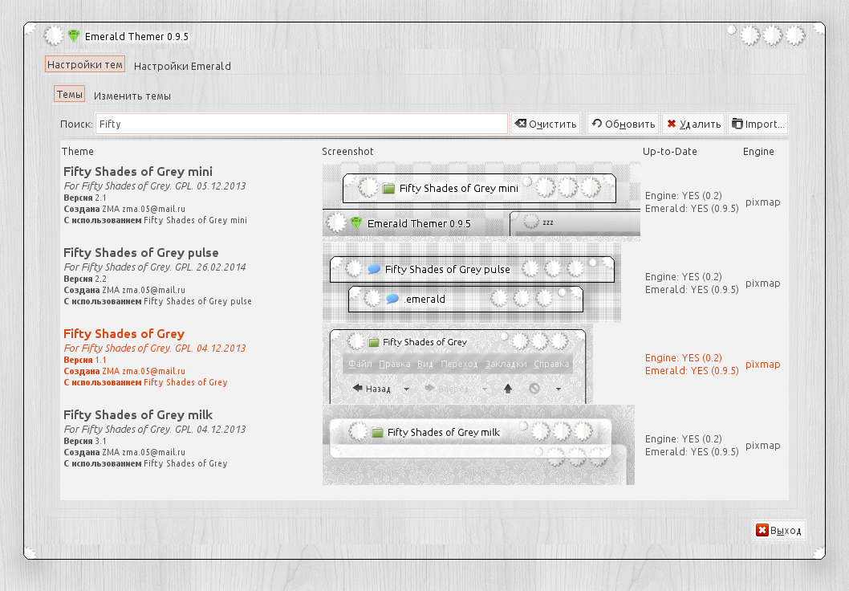Image resolution: width=849 pixels, height=591 pixels.
Task: Select the 'Fifty Shades of Grey pulse' theme
Action: click(140, 253)
